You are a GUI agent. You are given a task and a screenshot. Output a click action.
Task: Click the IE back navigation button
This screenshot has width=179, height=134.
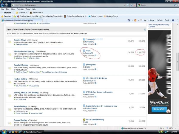3,5
